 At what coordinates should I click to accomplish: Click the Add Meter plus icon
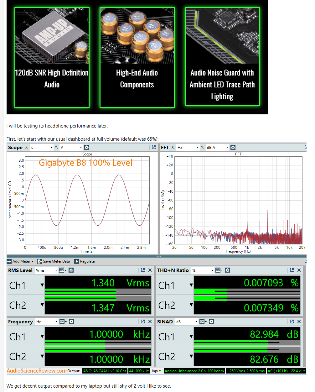[x=9, y=261]
